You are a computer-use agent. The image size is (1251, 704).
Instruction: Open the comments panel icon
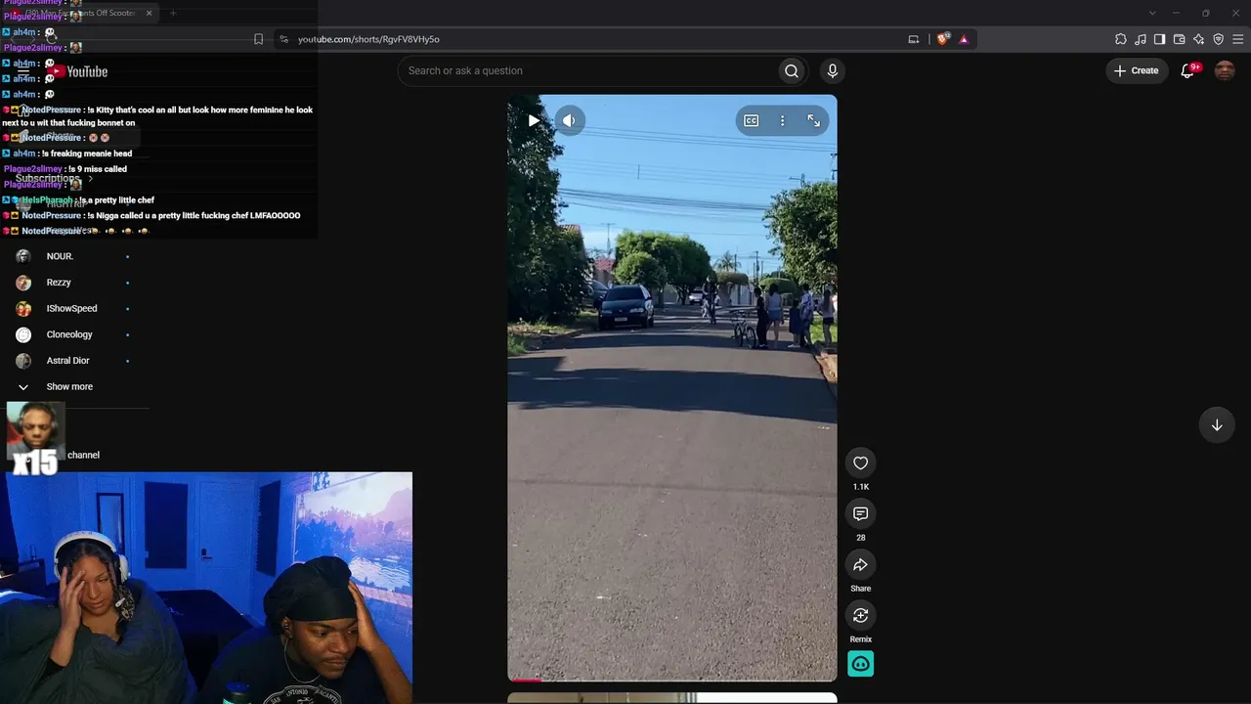(860, 513)
